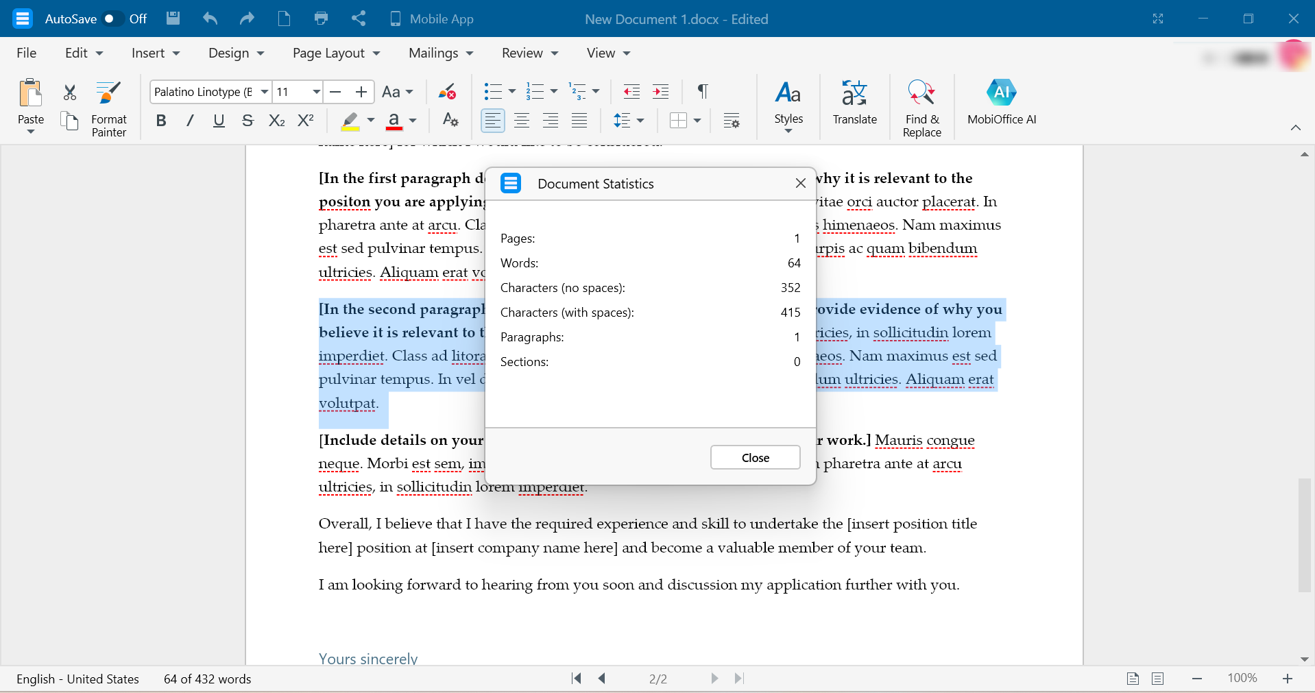This screenshot has height=693, width=1315.
Task: Undo the last action
Action: pyautogui.click(x=210, y=19)
